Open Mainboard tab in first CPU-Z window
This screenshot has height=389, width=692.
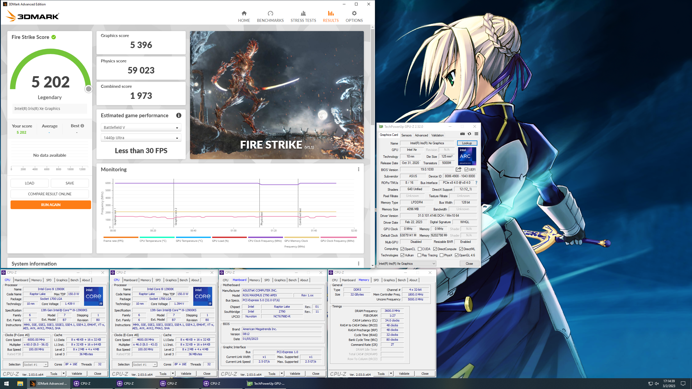pos(21,280)
